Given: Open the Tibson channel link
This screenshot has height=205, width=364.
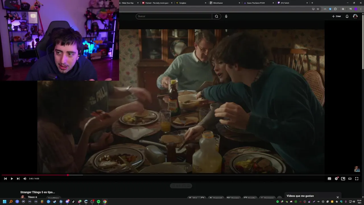Looking at the screenshot, I should tap(31, 197).
